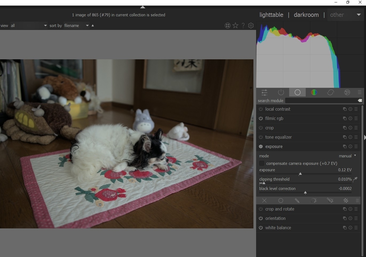
Task: Disable the white balance module
Action: 261,228
